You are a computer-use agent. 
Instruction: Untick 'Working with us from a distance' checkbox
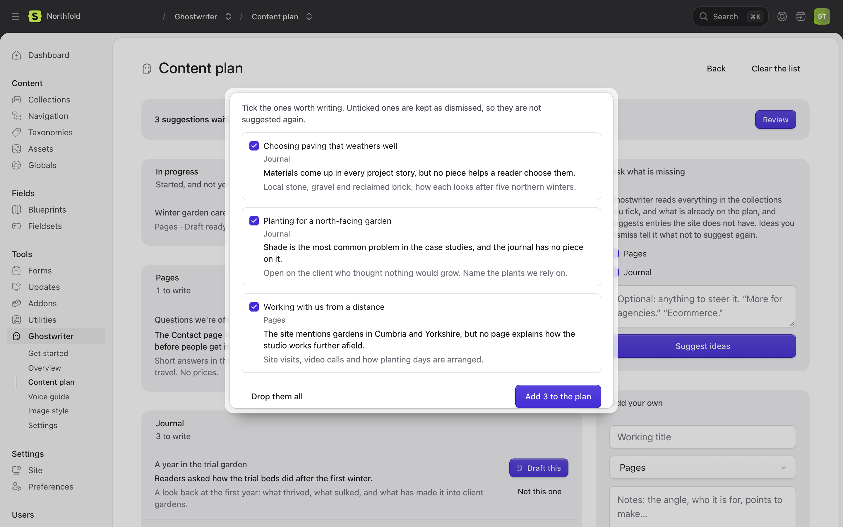(x=254, y=307)
